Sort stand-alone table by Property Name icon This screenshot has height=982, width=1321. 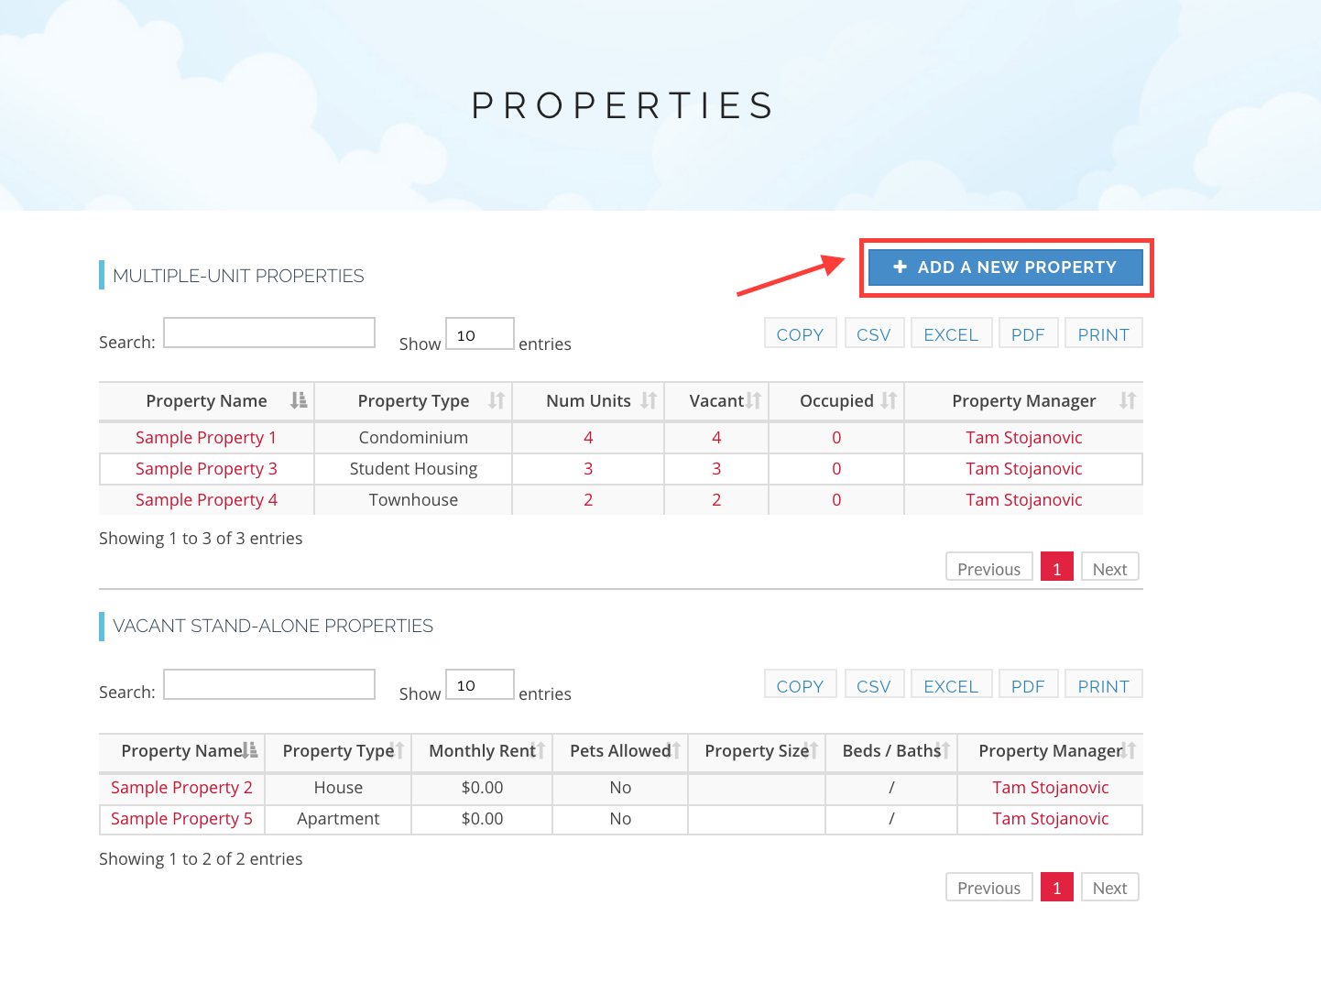pyautogui.click(x=250, y=750)
